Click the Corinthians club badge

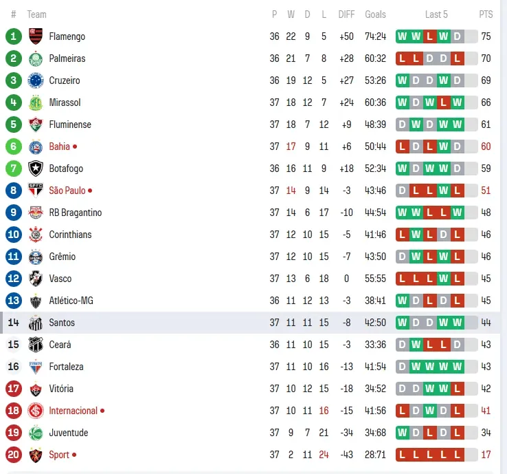36,235
